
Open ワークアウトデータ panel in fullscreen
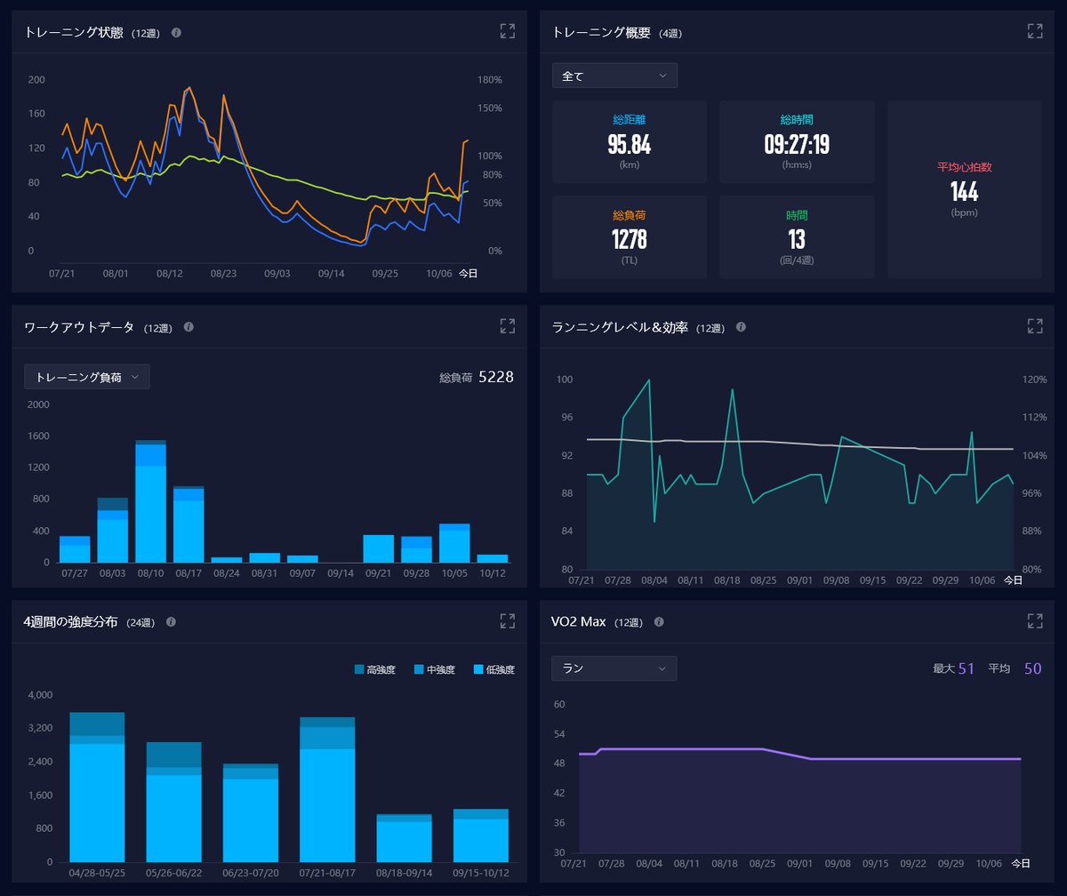508,326
